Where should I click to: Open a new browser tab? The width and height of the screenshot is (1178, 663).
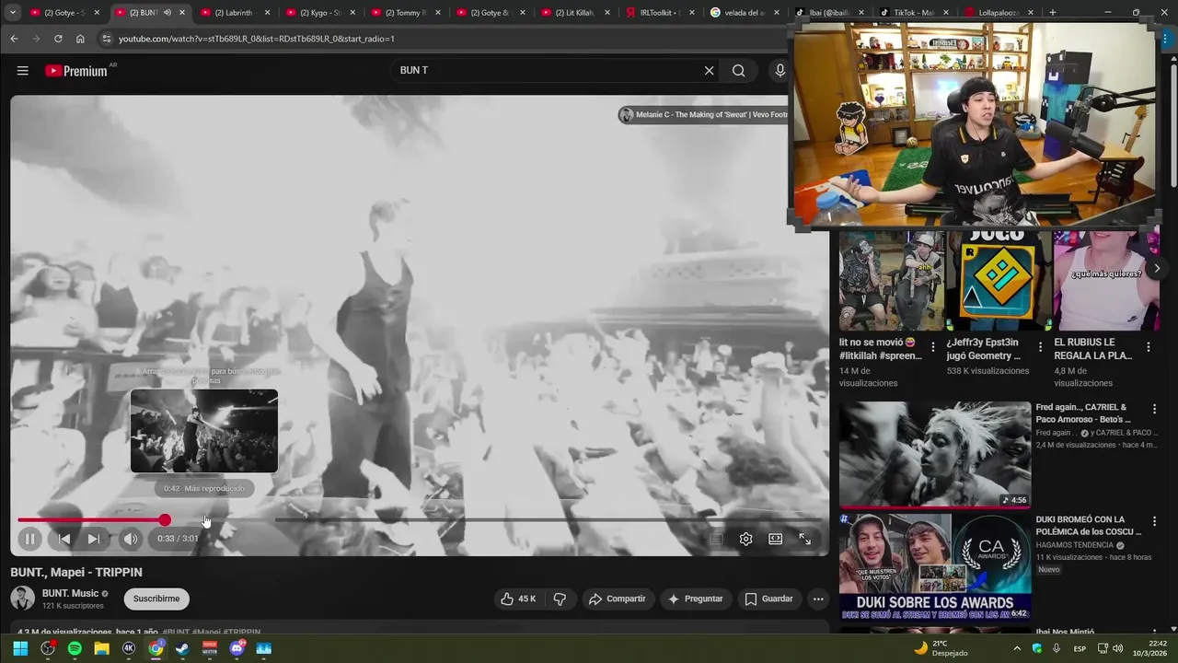(x=1052, y=13)
